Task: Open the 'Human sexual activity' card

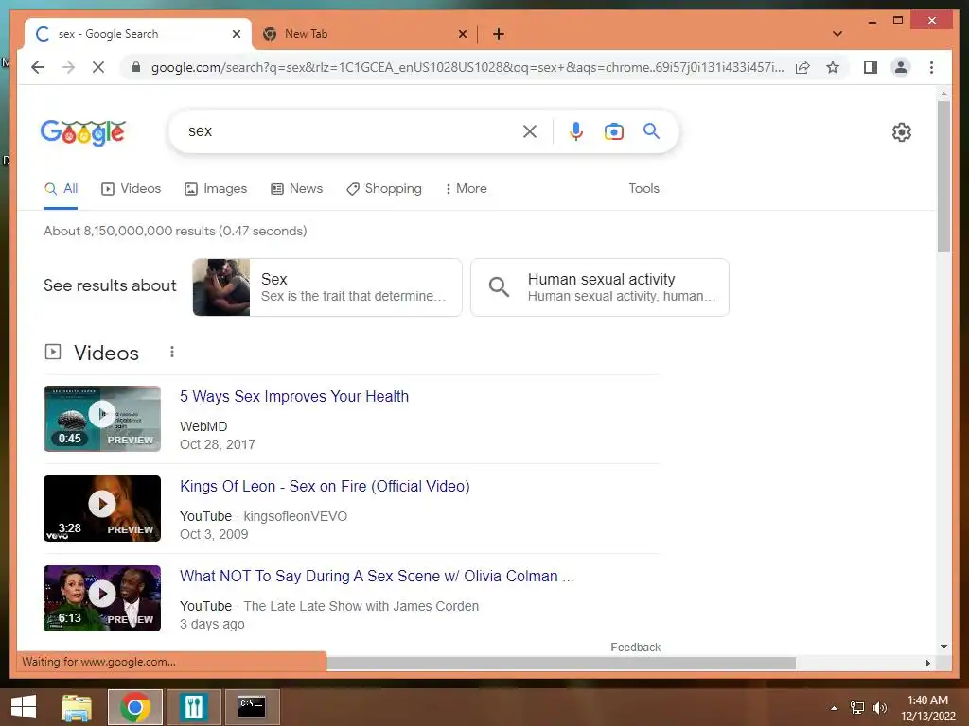Action: pyautogui.click(x=599, y=287)
